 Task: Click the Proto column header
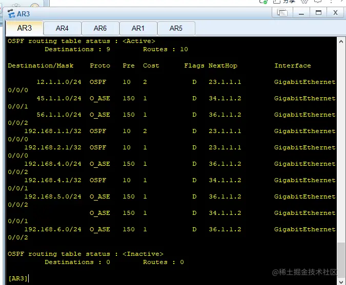pos(100,65)
